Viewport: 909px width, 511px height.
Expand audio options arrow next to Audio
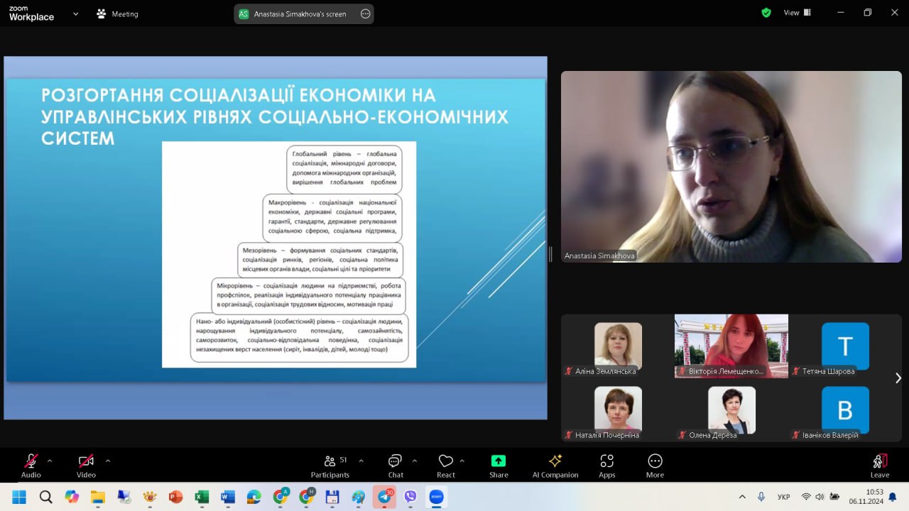(50, 461)
